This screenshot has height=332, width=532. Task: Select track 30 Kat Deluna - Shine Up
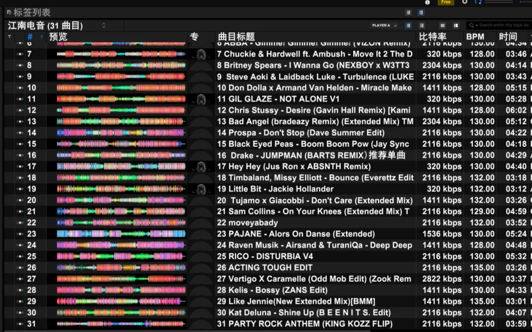304,312
